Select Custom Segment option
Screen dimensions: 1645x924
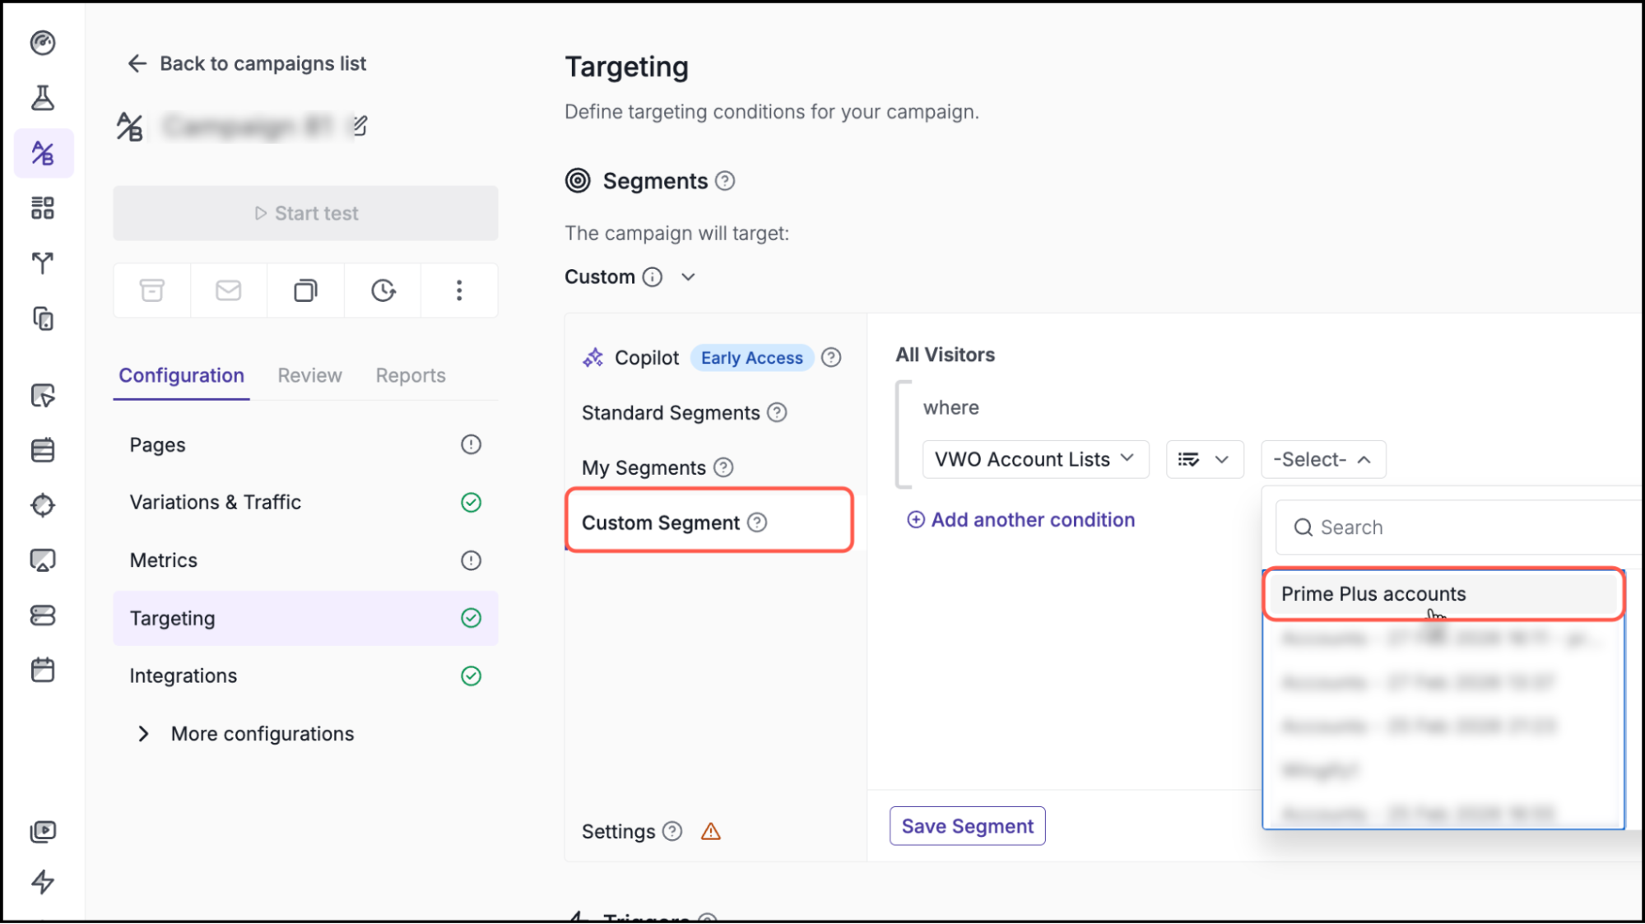point(661,522)
